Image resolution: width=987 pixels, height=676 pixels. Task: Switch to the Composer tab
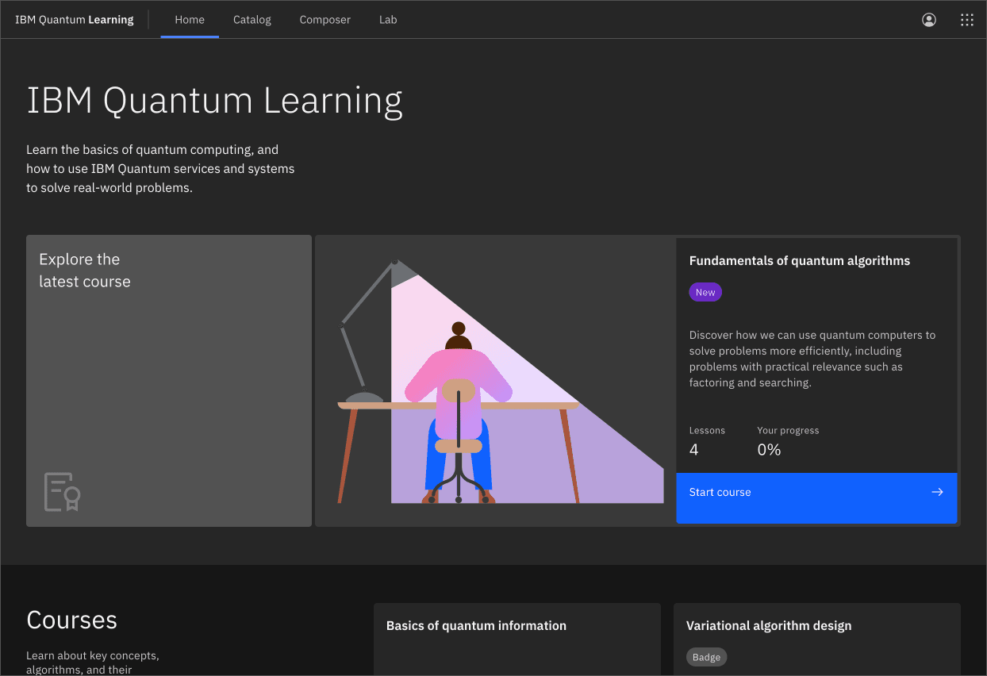point(325,20)
